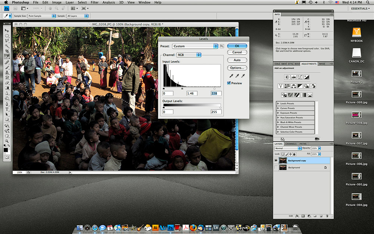The height and width of the screenshot is (234, 374).
Task: Select the Crop tool in the toolbox
Action: (x=7, y=51)
